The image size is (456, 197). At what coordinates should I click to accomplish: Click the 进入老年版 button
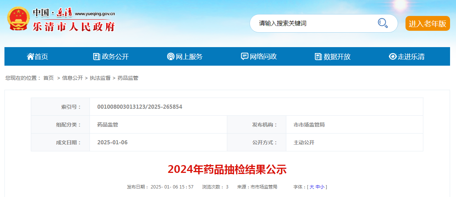(427, 23)
